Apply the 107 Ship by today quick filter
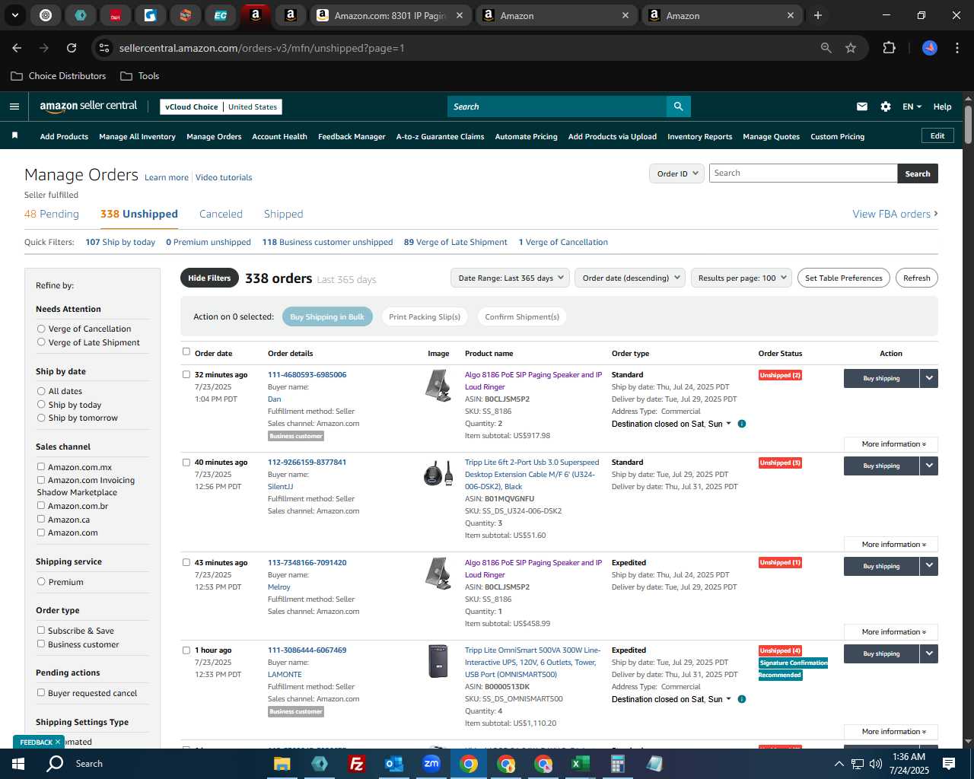974x779 pixels. point(120,242)
